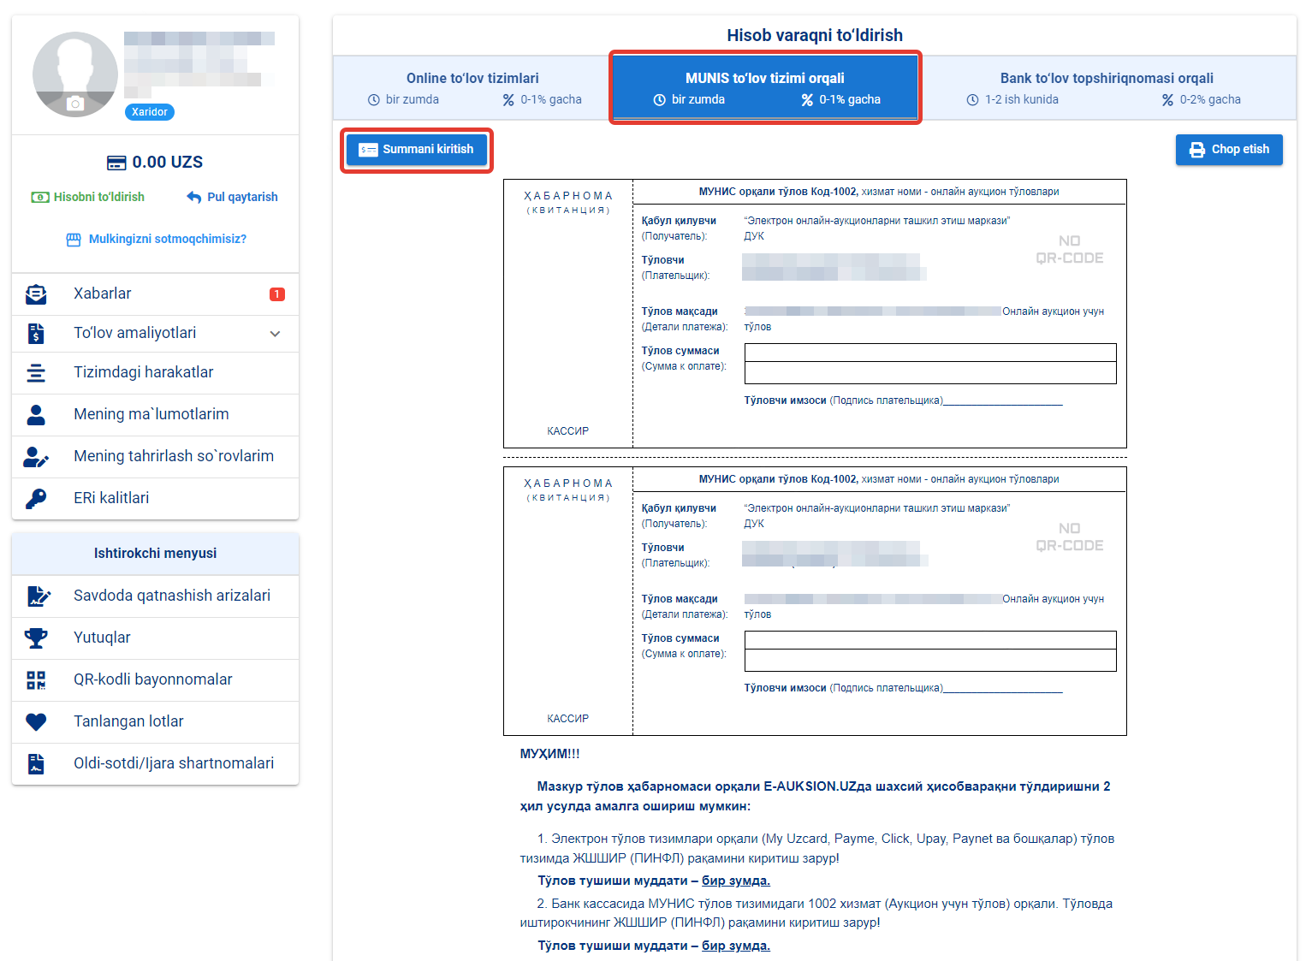Click the camera icon on profile avatar

point(75,104)
